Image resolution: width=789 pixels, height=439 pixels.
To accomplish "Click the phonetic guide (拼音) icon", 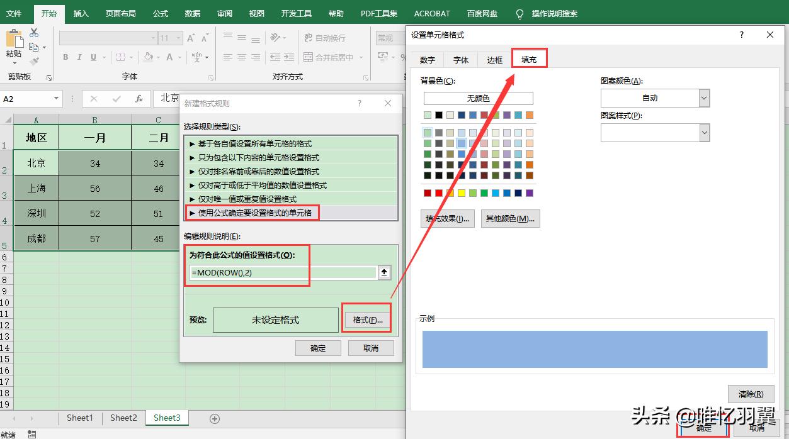I will [198, 58].
